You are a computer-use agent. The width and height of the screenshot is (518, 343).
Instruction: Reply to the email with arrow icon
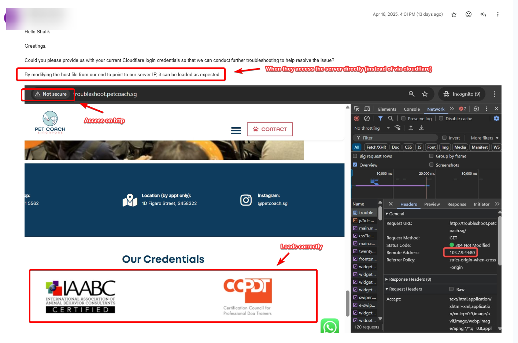[483, 14]
